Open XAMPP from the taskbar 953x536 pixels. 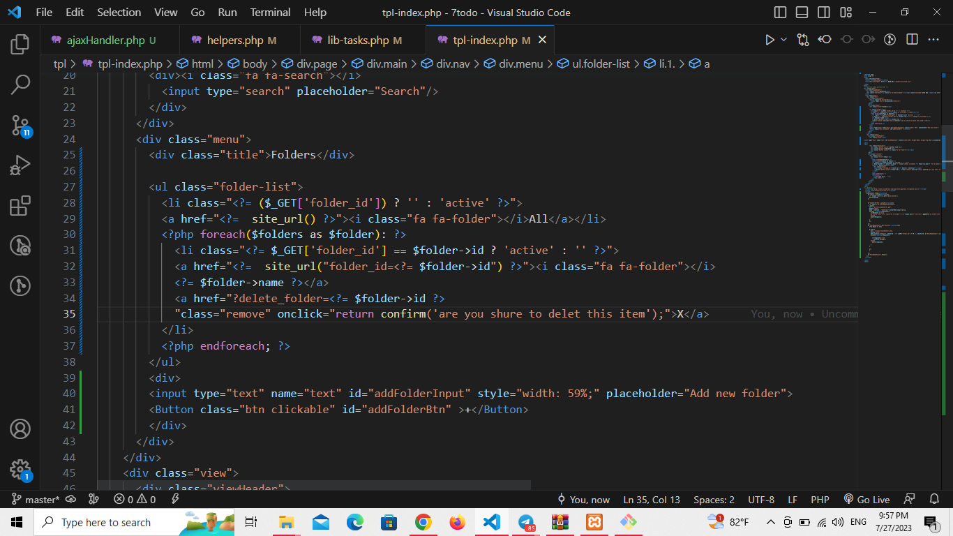click(594, 522)
